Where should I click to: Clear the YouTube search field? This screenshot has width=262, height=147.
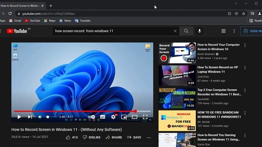(175, 31)
